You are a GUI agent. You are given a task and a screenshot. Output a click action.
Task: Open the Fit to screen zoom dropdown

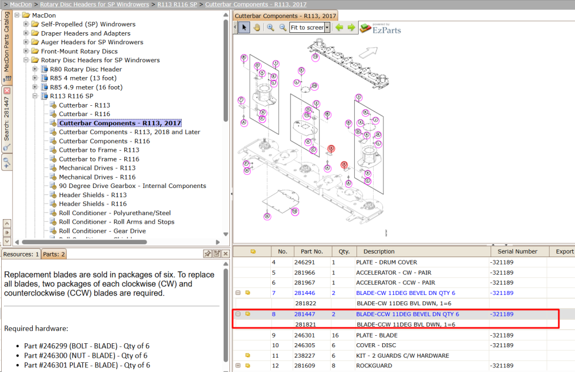click(327, 28)
